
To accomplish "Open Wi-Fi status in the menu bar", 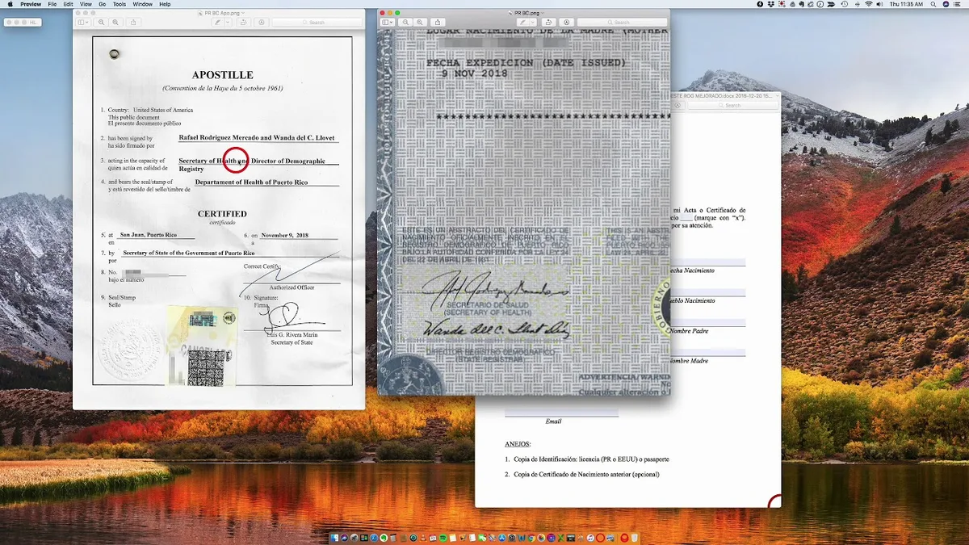I will coord(869,4).
